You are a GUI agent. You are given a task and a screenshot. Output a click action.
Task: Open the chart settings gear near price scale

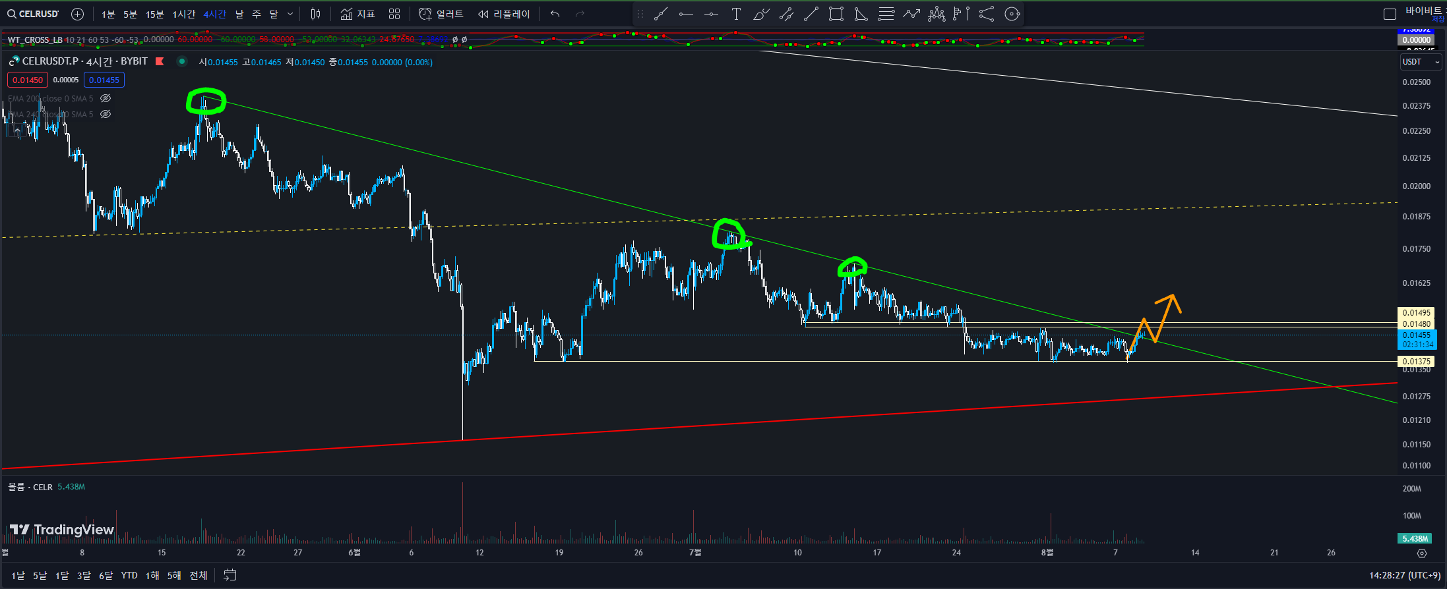[1422, 553]
